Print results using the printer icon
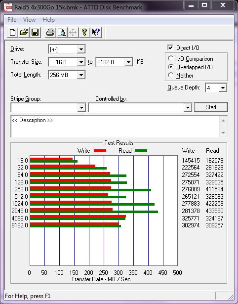The image size is (238, 304). 50,32
